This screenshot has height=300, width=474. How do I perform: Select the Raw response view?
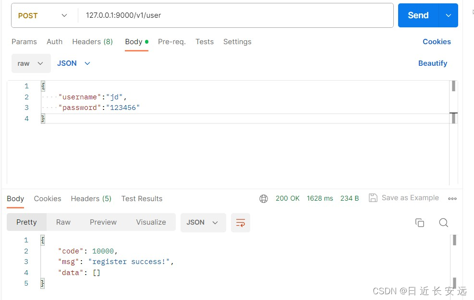coord(63,222)
